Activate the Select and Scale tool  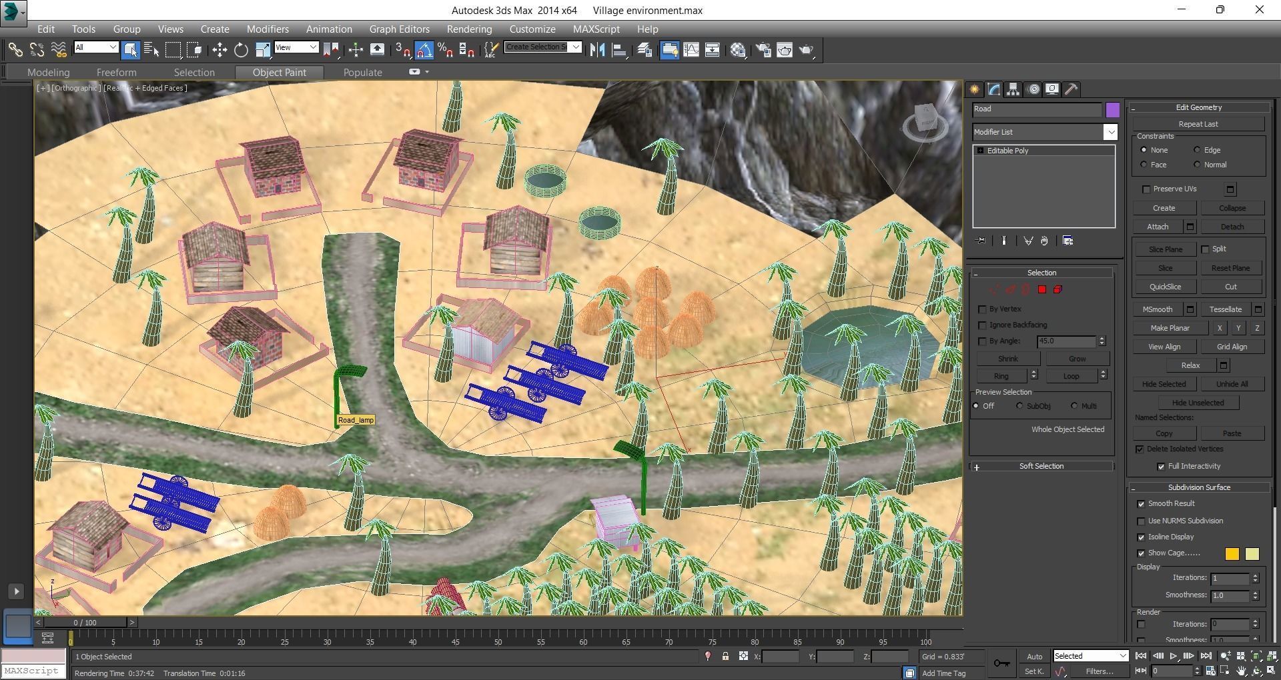pos(262,49)
